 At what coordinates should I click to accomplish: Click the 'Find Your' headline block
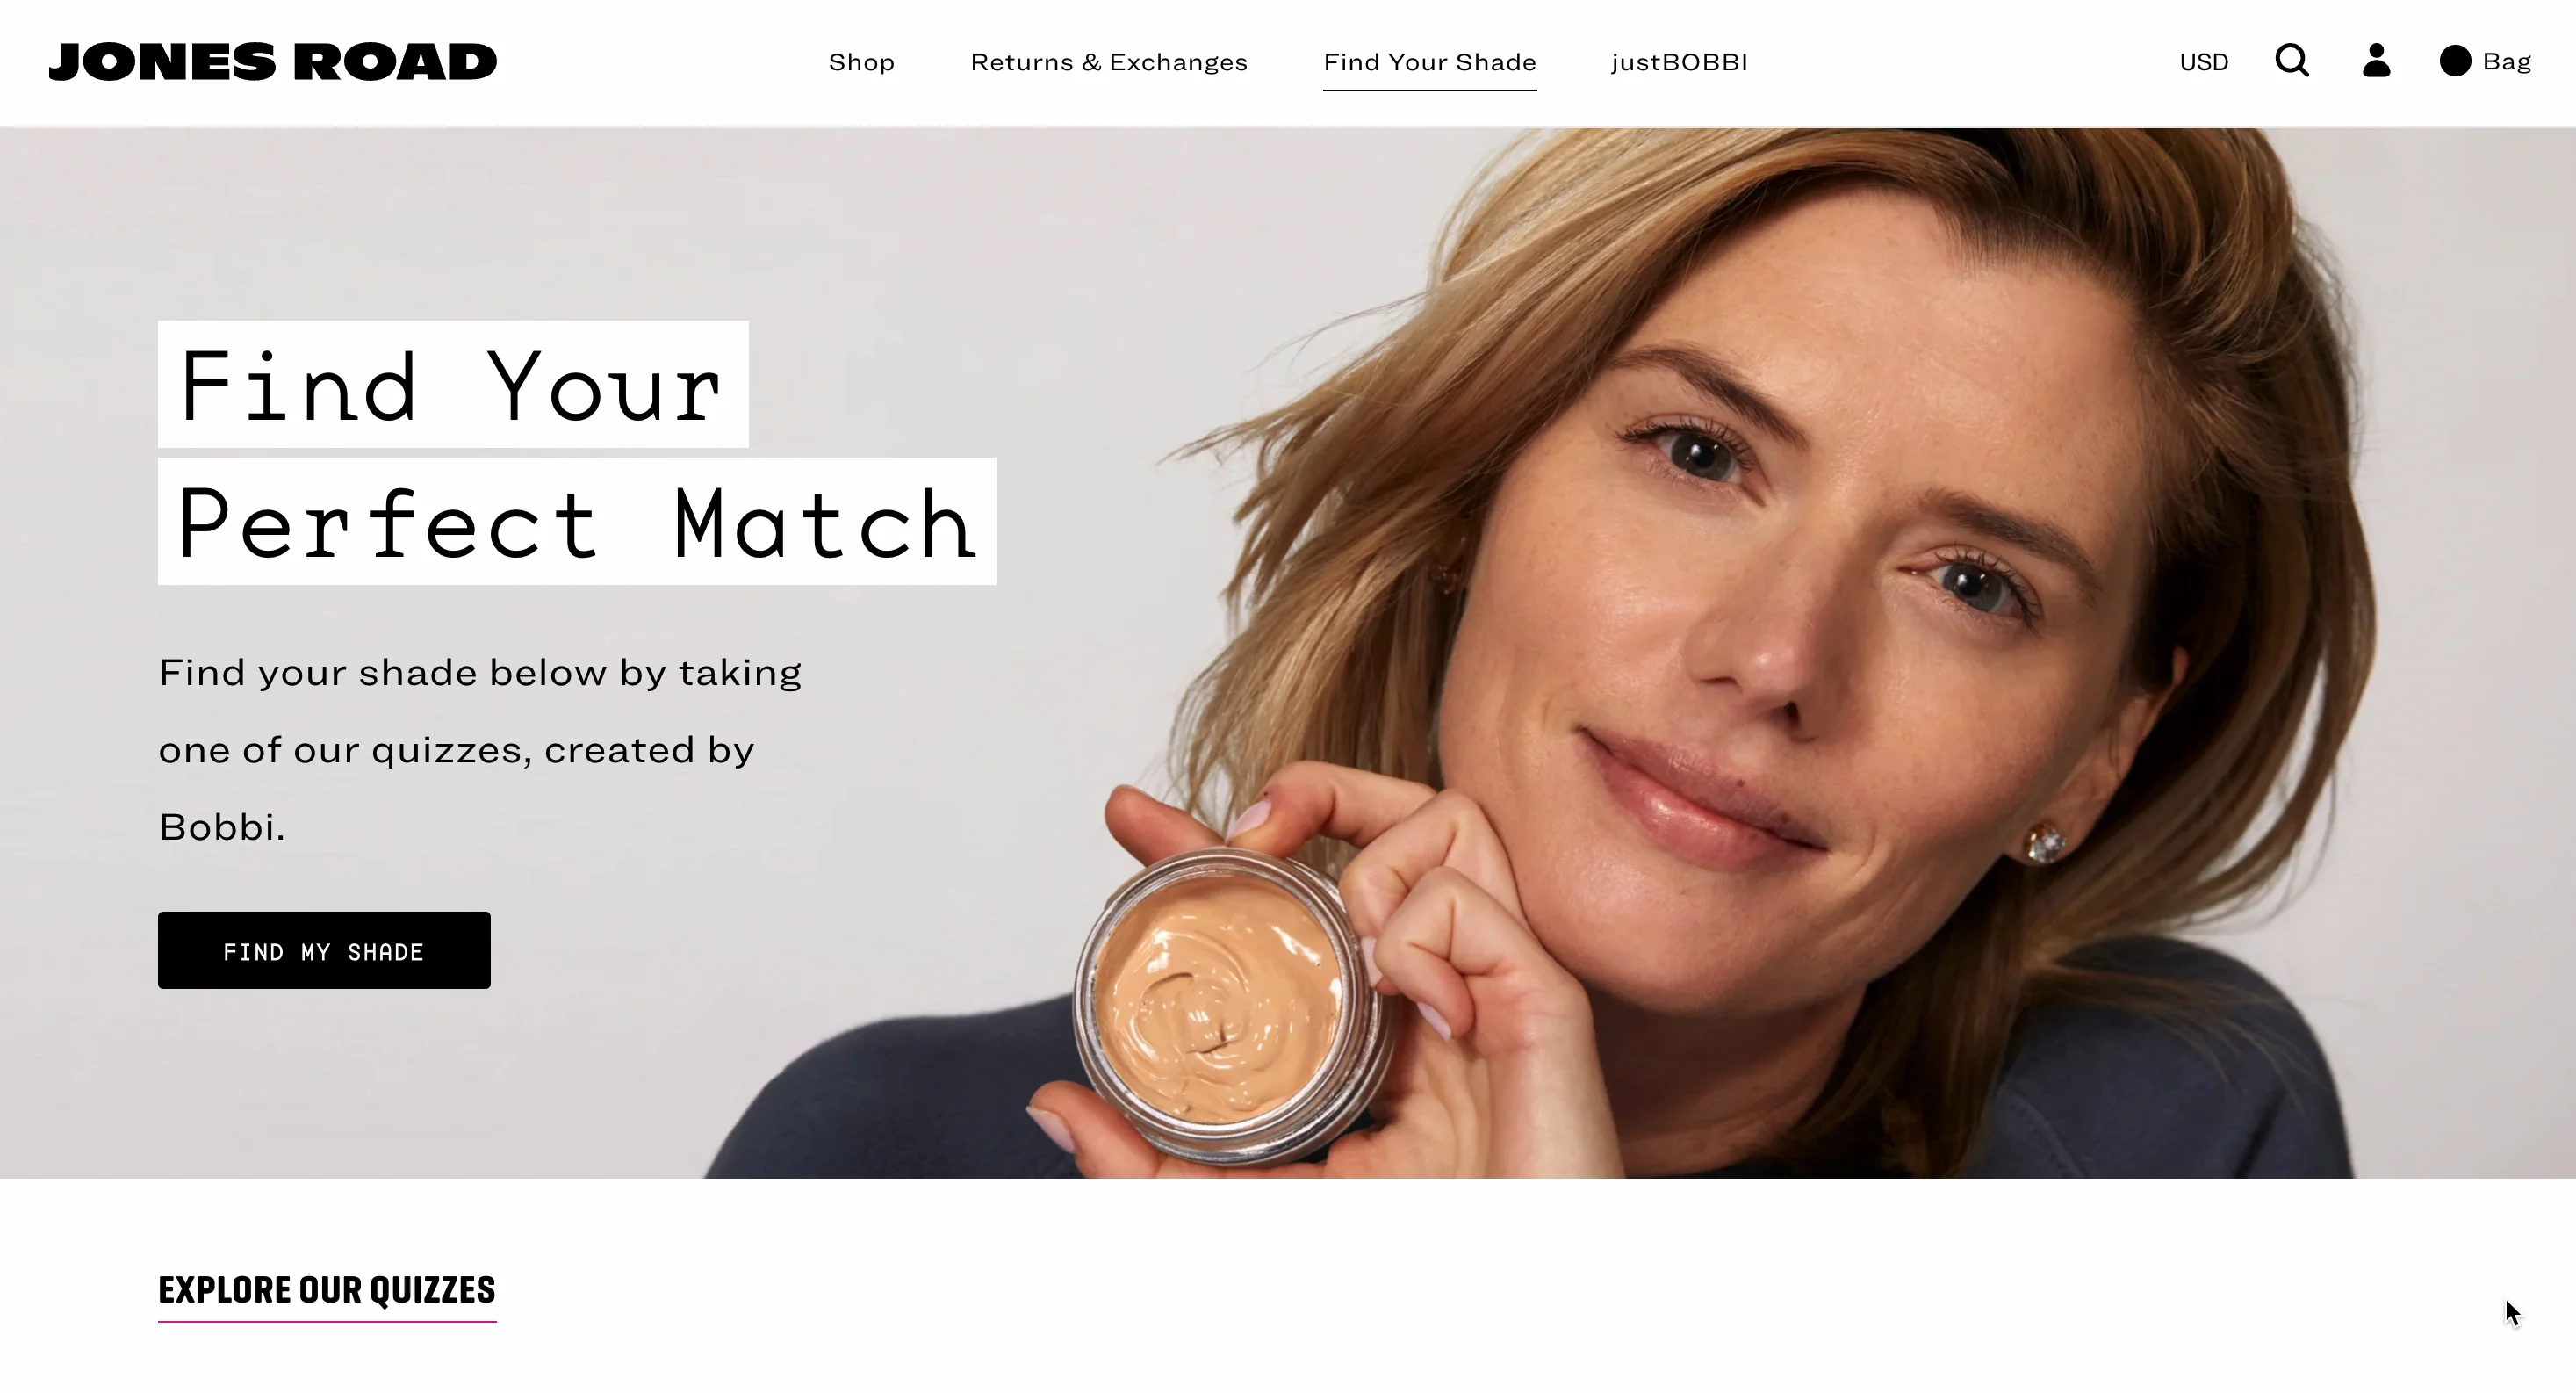453,385
